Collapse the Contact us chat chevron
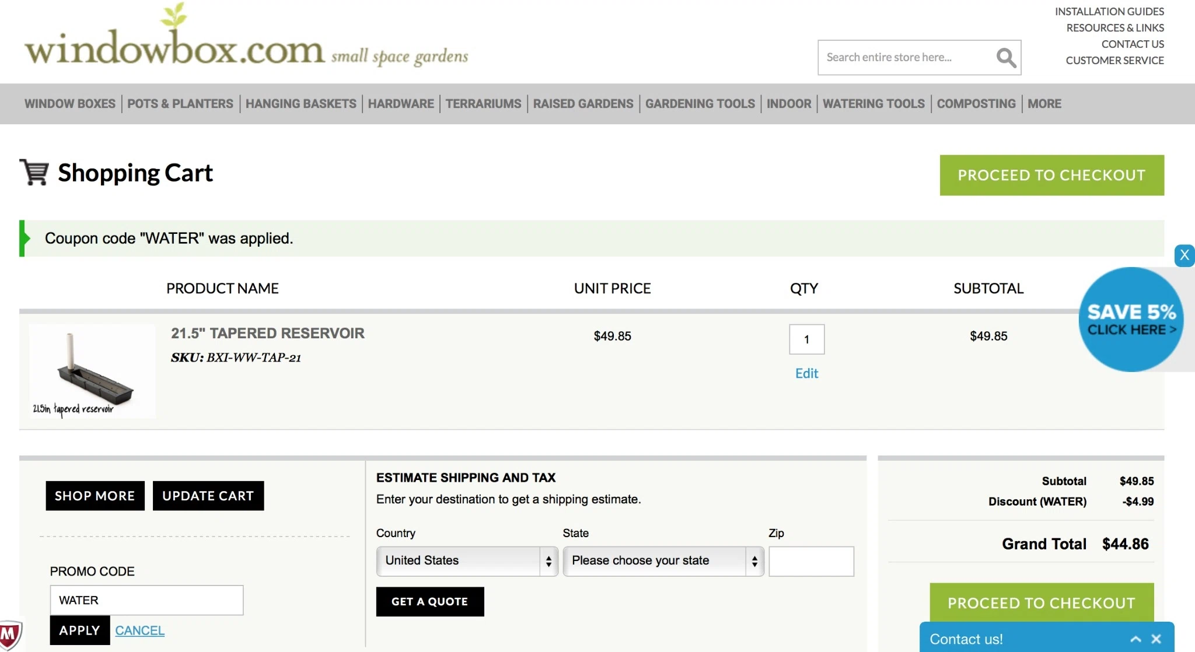Image resolution: width=1195 pixels, height=652 pixels. [1135, 639]
